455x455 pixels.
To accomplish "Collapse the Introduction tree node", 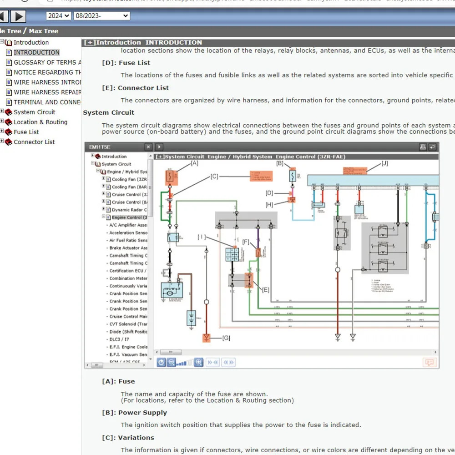I will tap(2, 42).
